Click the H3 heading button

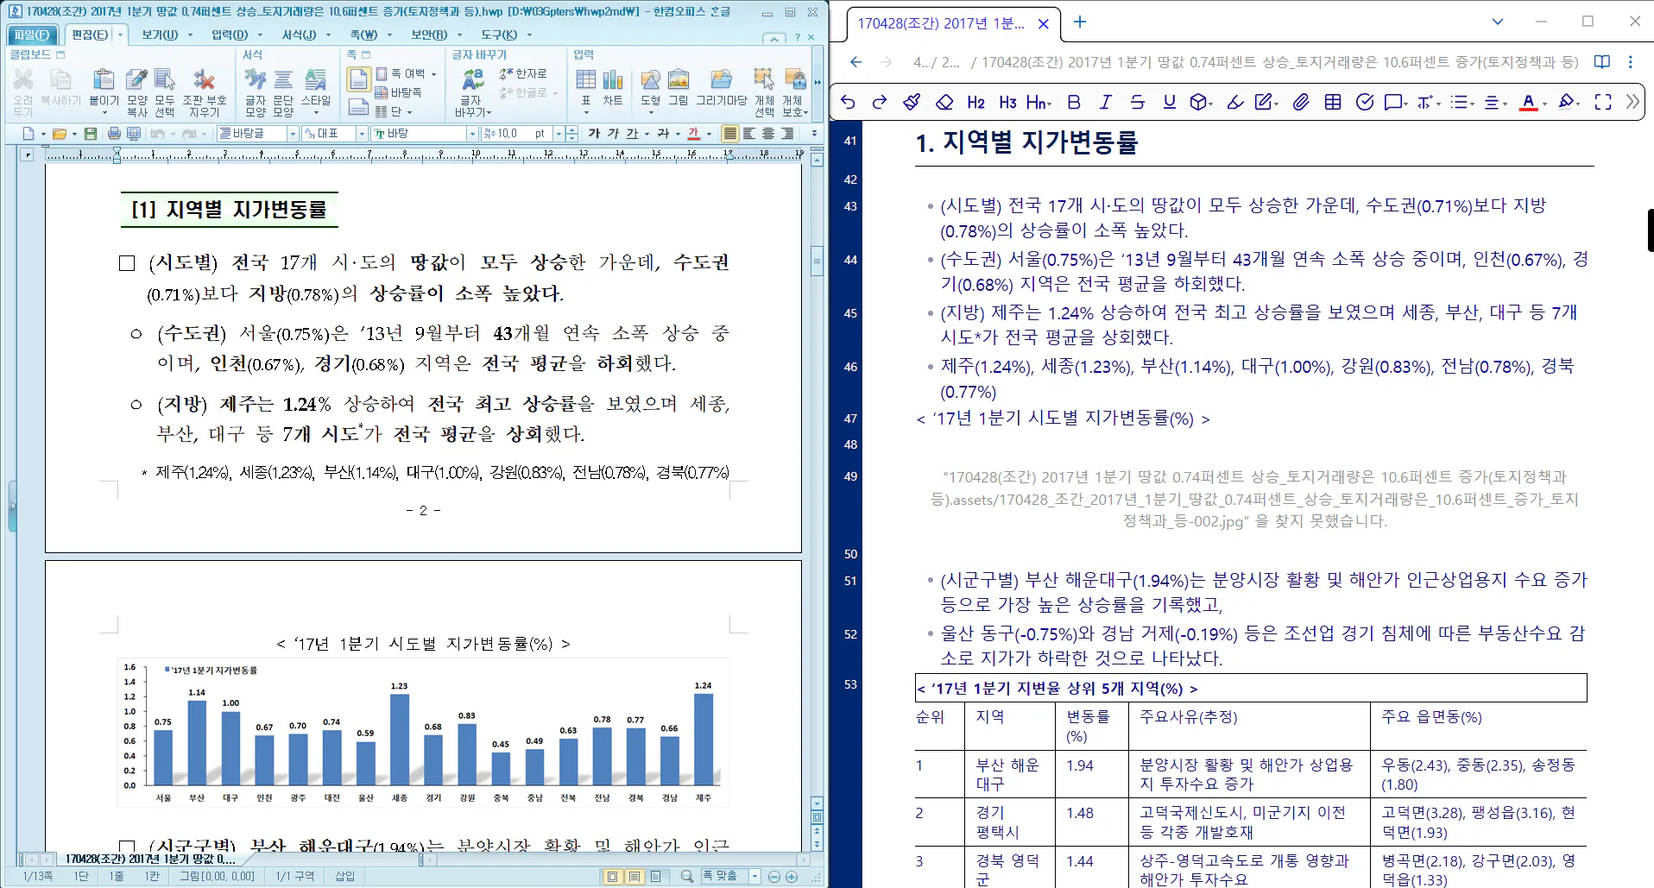(x=1008, y=102)
